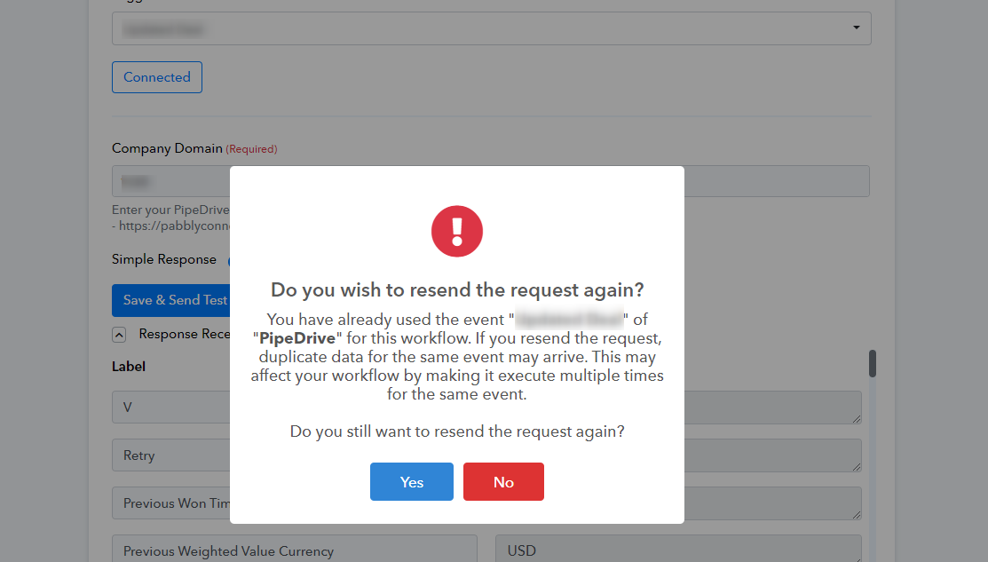Decline resend with the No button
Image resolution: width=988 pixels, height=562 pixels.
coord(503,482)
